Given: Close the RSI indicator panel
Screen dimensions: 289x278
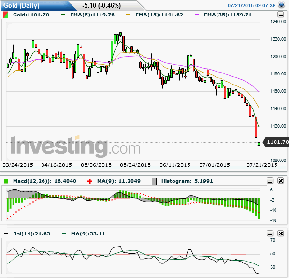Looking at the screenshot, I should [280, 234].
